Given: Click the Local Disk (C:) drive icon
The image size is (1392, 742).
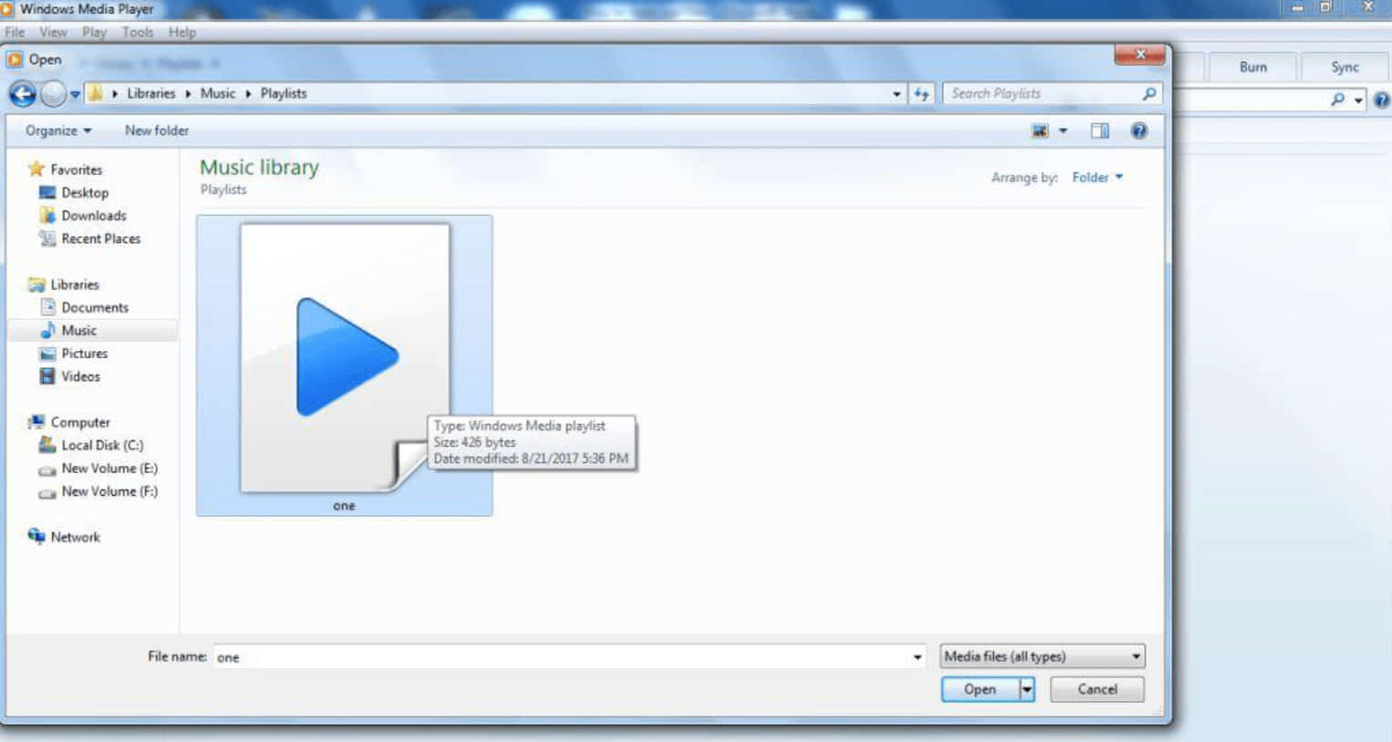Looking at the screenshot, I should 47,445.
